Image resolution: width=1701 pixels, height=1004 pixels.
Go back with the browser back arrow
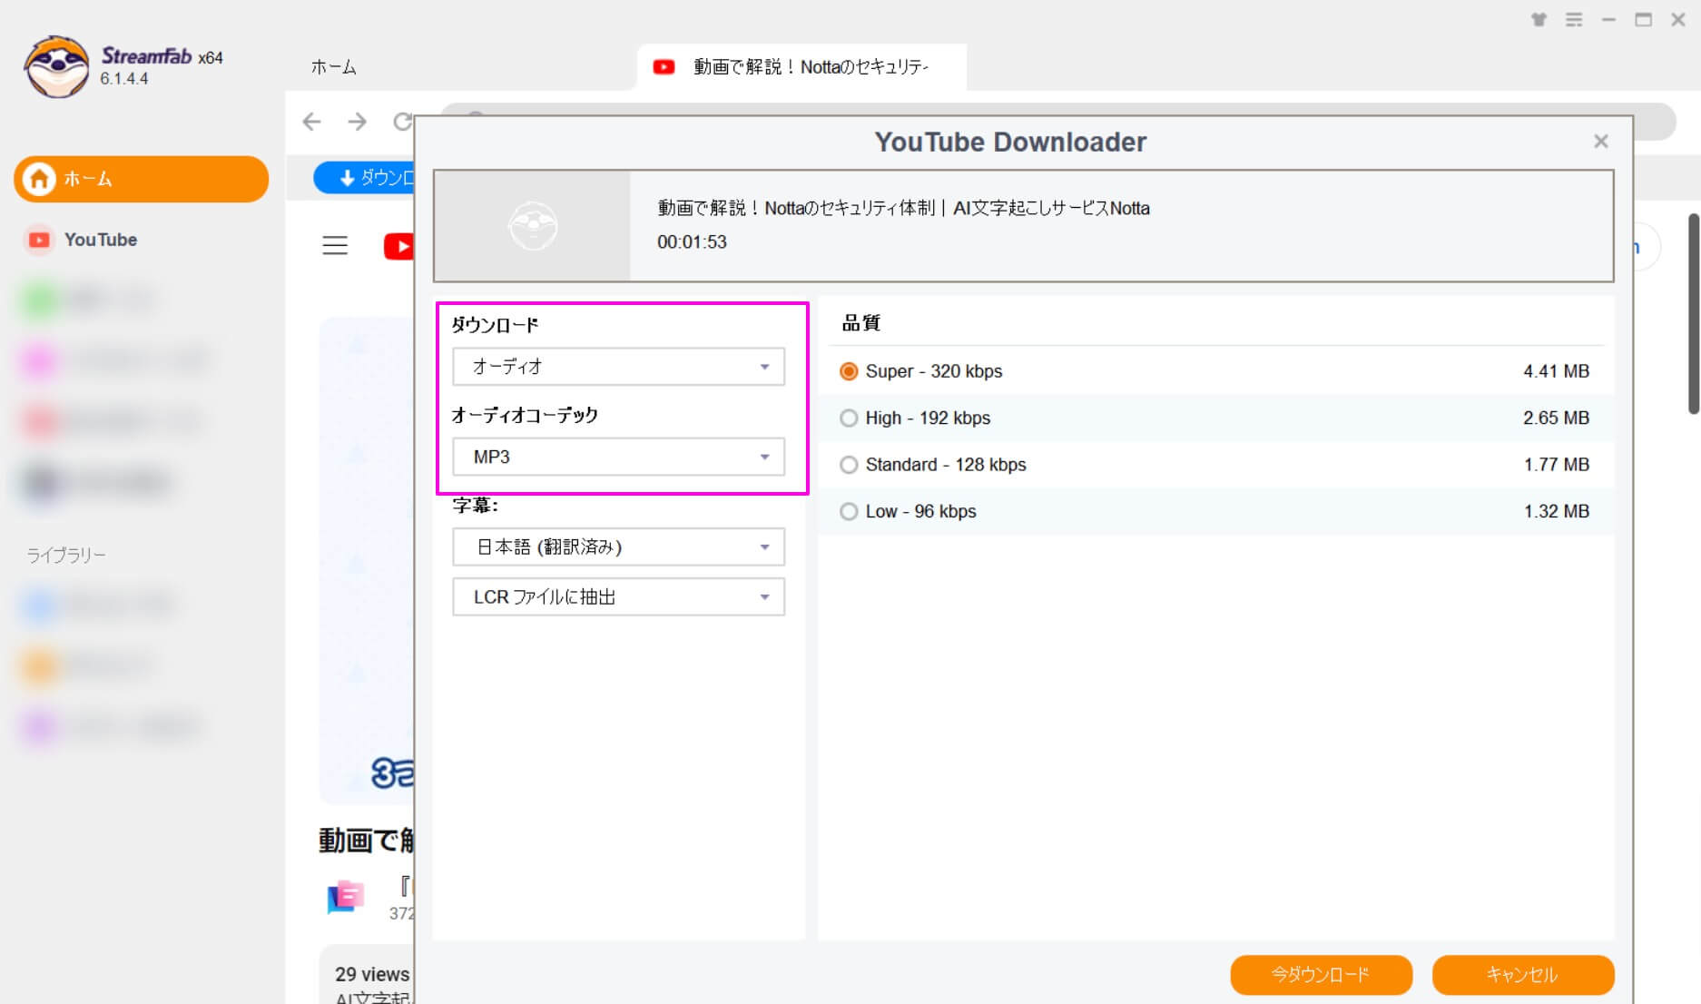[311, 122]
